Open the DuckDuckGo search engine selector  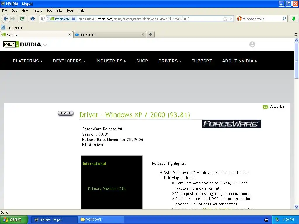(x=241, y=19)
